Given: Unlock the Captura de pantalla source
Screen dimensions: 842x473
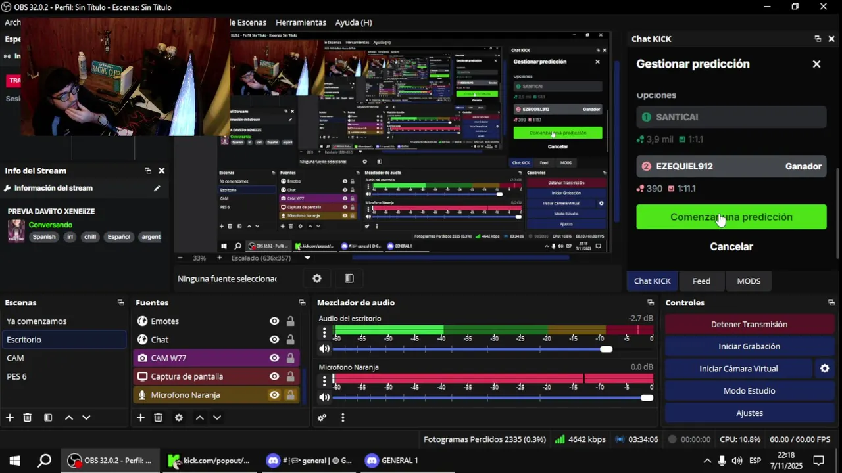Looking at the screenshot, I should 290,376.
